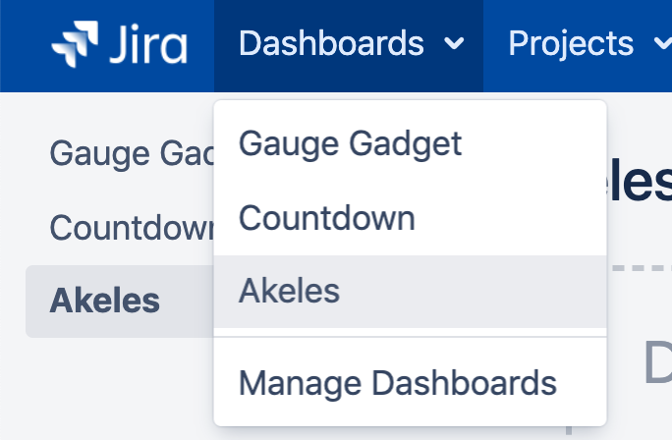672x440 pixels.
Task: Click the dashed line below page title
Action: coord(639,267)
